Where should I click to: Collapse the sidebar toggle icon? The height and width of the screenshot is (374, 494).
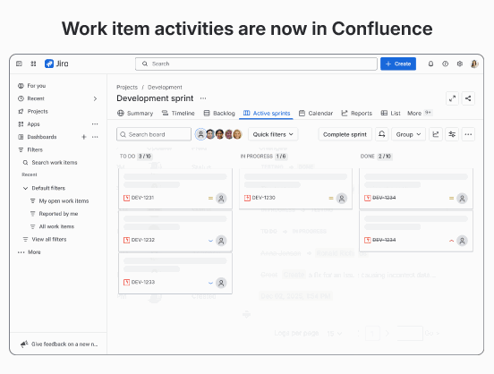(x=19, y=64)
